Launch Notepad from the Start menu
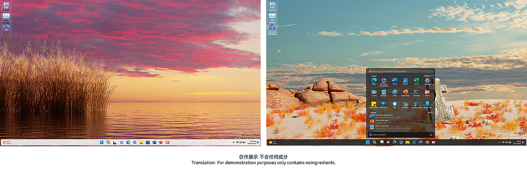Image resolution: width=527 pixels, height=172 pixels. pyautogui.click(x=384, y=93)
